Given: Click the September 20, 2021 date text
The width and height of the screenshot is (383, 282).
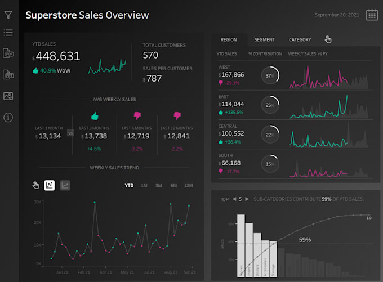Looking at the screenshot, I should pos(337,15).
